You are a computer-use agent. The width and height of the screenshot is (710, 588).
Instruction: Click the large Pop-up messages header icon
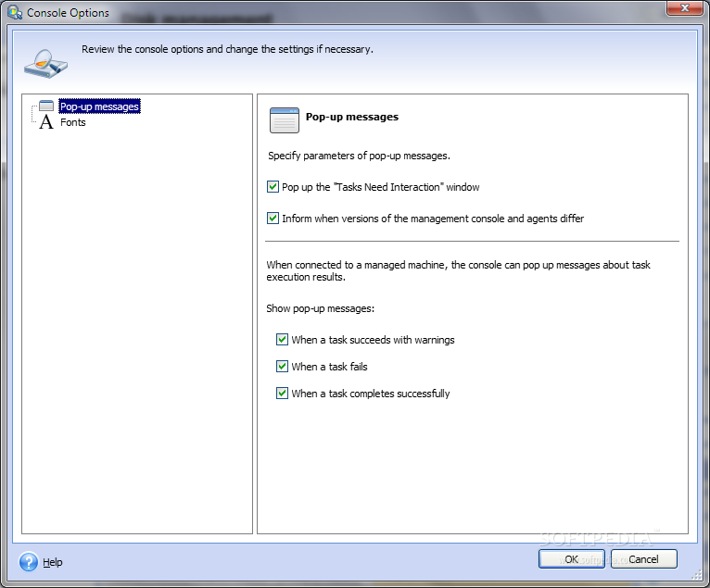[x=285, y=120]
